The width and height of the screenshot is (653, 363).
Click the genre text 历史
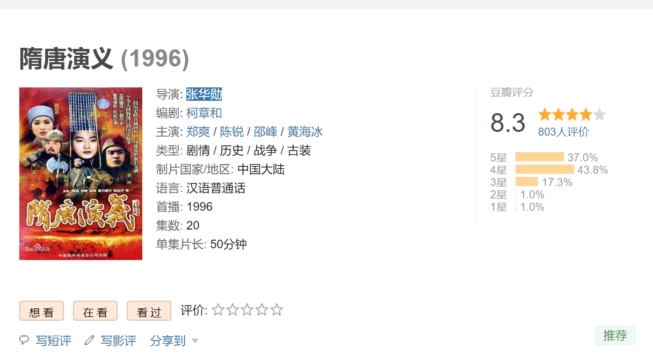click(232, 151)
